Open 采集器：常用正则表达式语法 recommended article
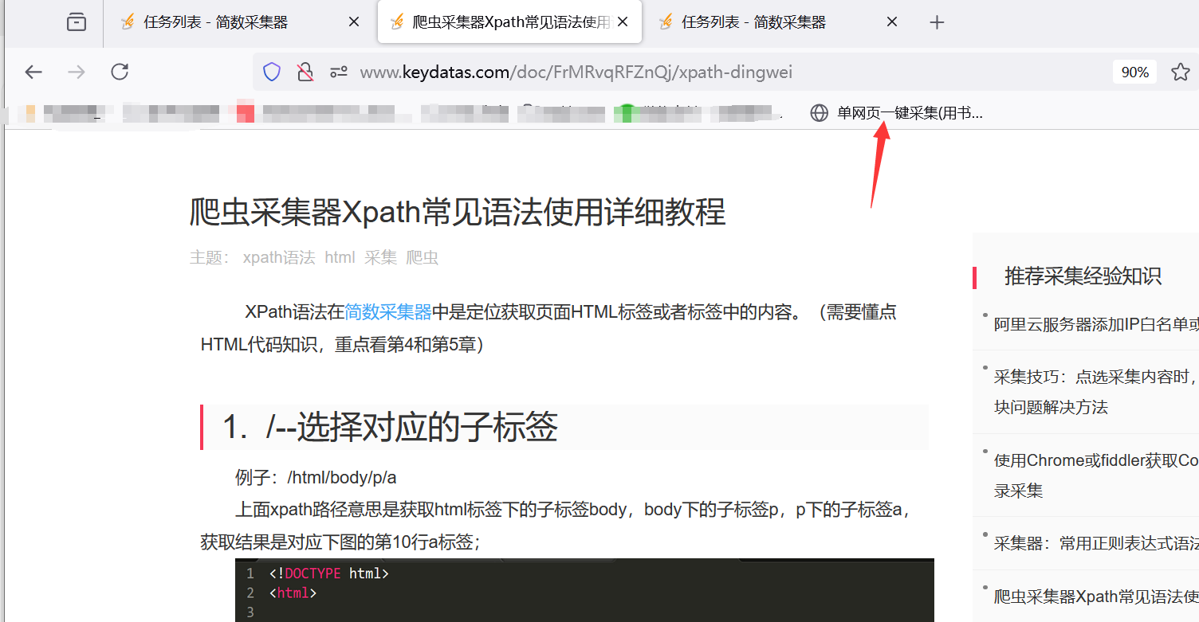The width and height of the screenshot is (1199, 622). pyautogui.click(x=1096, y=543)
